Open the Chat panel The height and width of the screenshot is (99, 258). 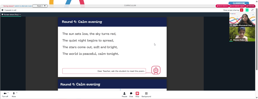pos(131,95)
